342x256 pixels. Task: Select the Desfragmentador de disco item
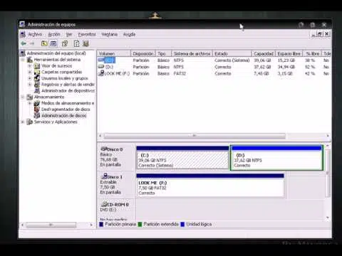pyautogui.click(x=66, y=110)
